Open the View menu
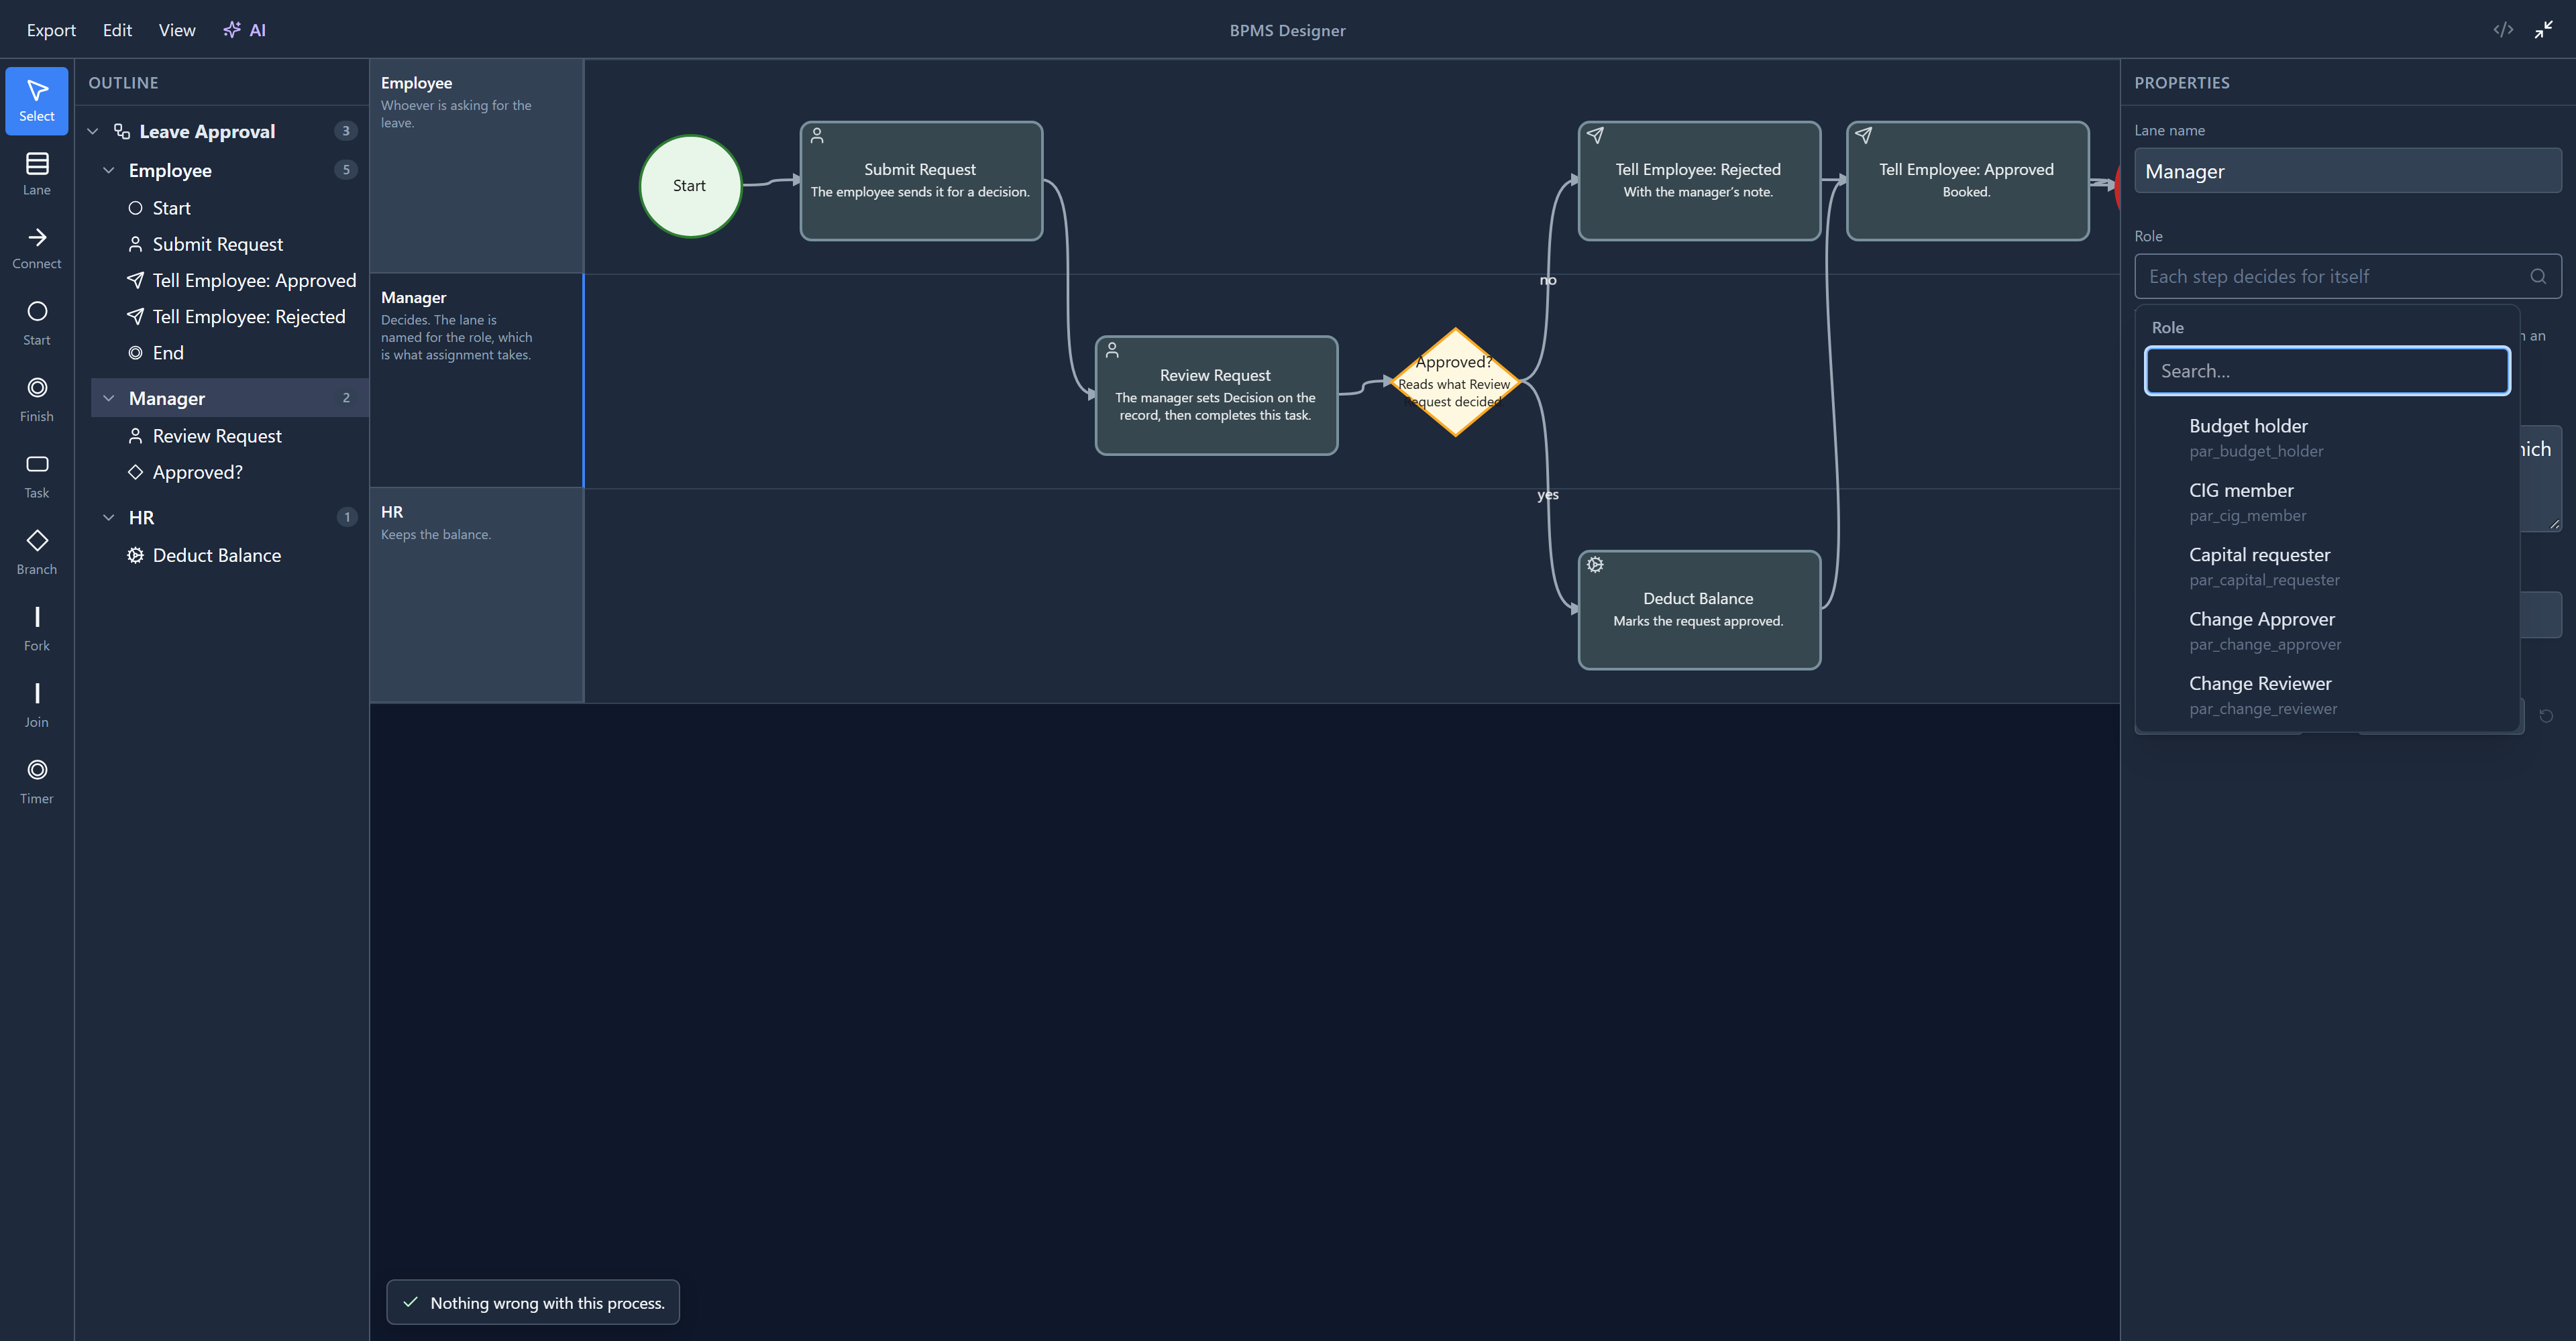Image resolution: width=2576 pixels, height=1341 pixels. pos(177,30)
